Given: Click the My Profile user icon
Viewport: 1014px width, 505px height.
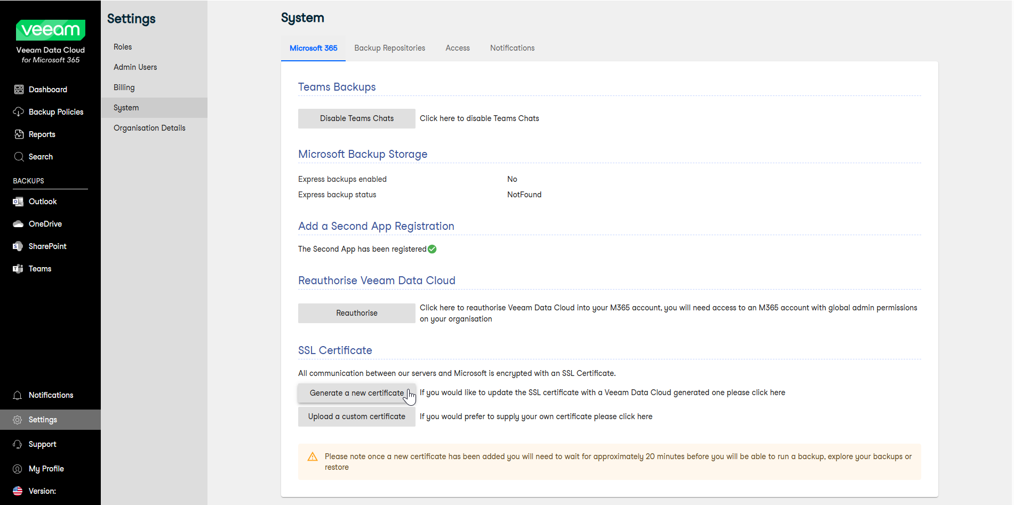Looking at the screenshot, I should point(18,469).
